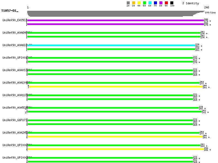The width and height of the screenshot is (218, 163).
Task: Open the UniRef90_E4S5C2 hit label
Action: [x=15, y=20]
